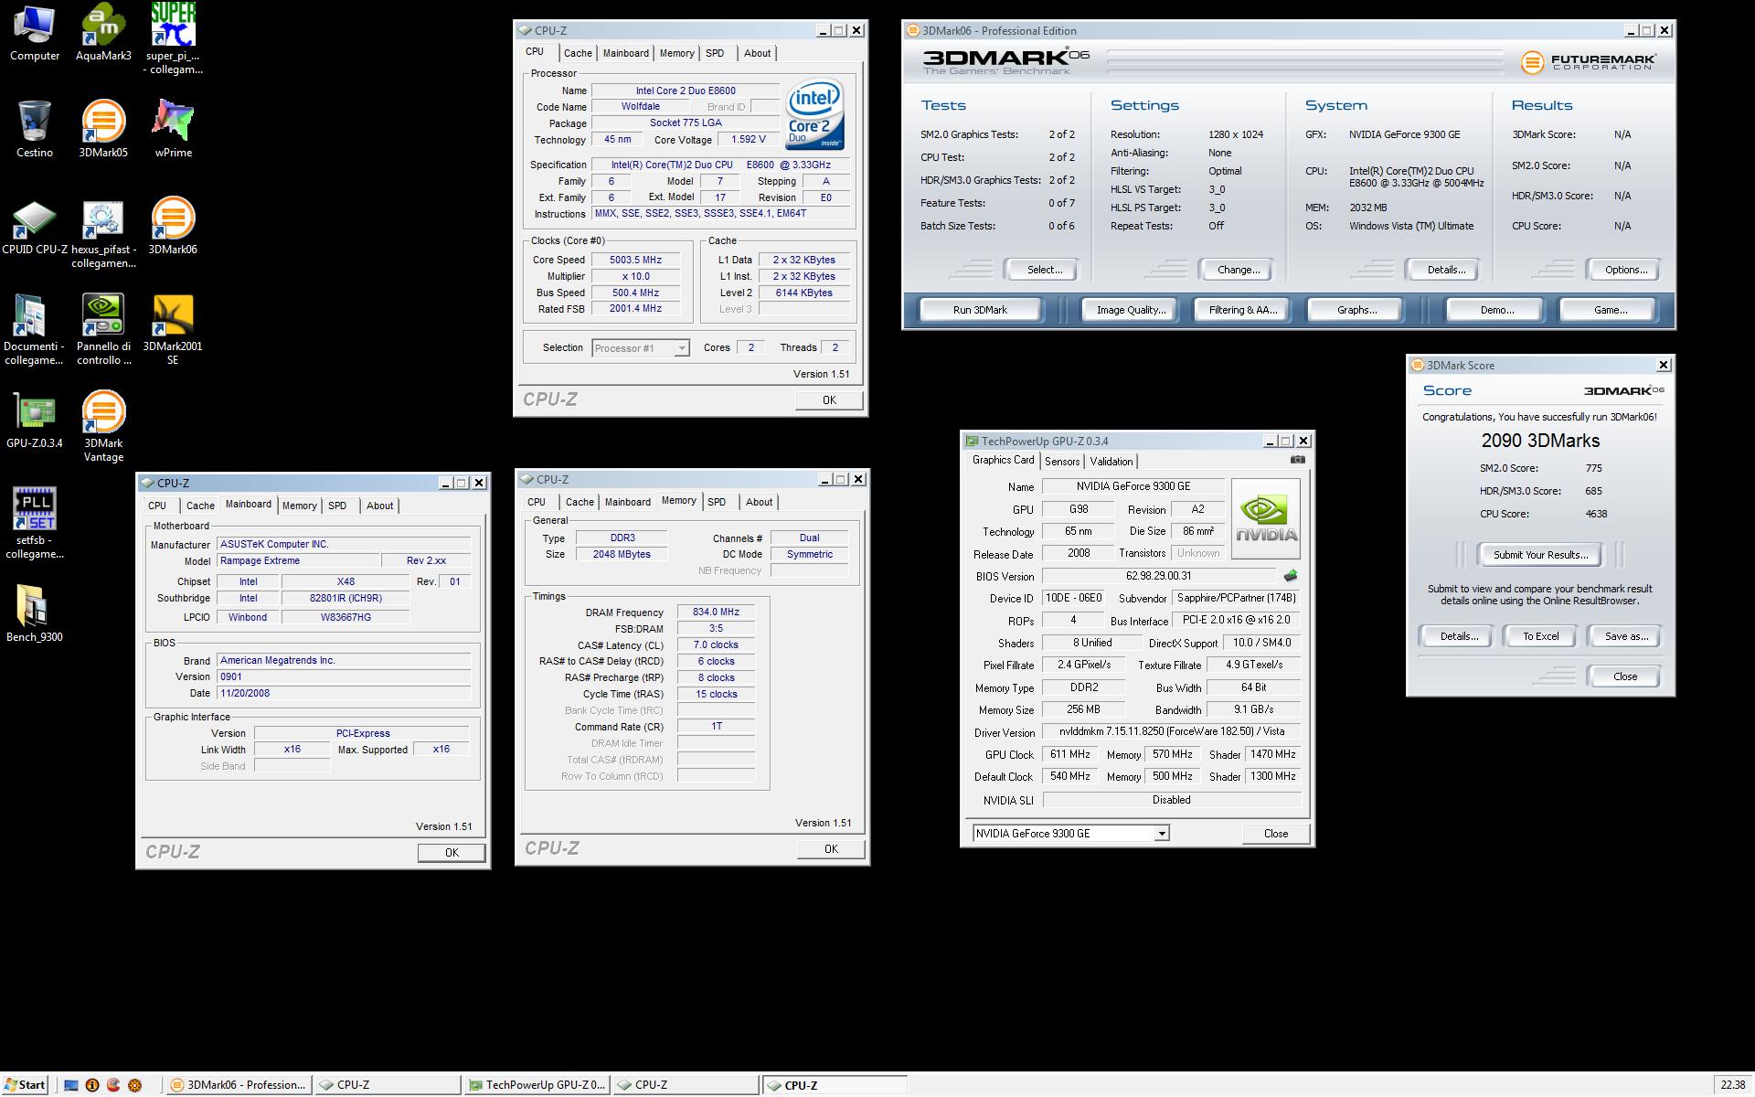This screenshot has height=1097, width=1755.
Task: Launch the 3DMark Vantage desktop shortcut
Action: pos(103,427)
